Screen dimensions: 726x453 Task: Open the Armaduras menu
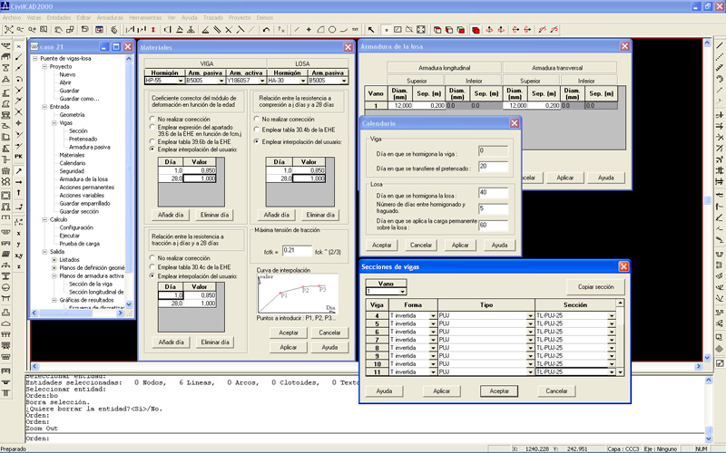pyautogui.click(x=110, y=17)
